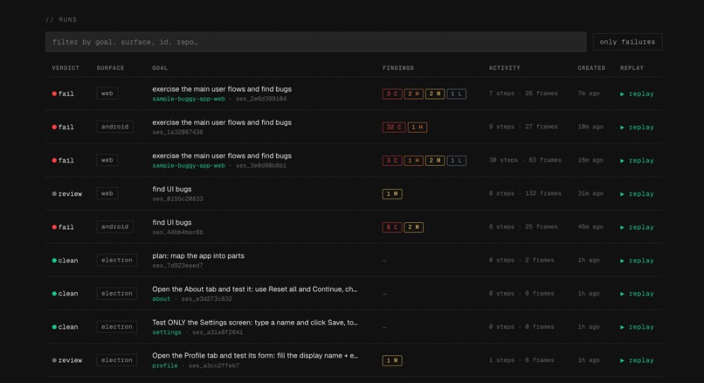Click the android surface tag in ses_1a32087436 row
Screen dimensions: 704x383
coord(115,127)
